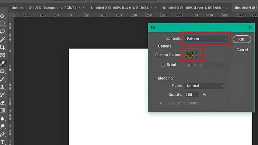Open the blending Mode dropdown set to Normal

(x=205, y=86)
